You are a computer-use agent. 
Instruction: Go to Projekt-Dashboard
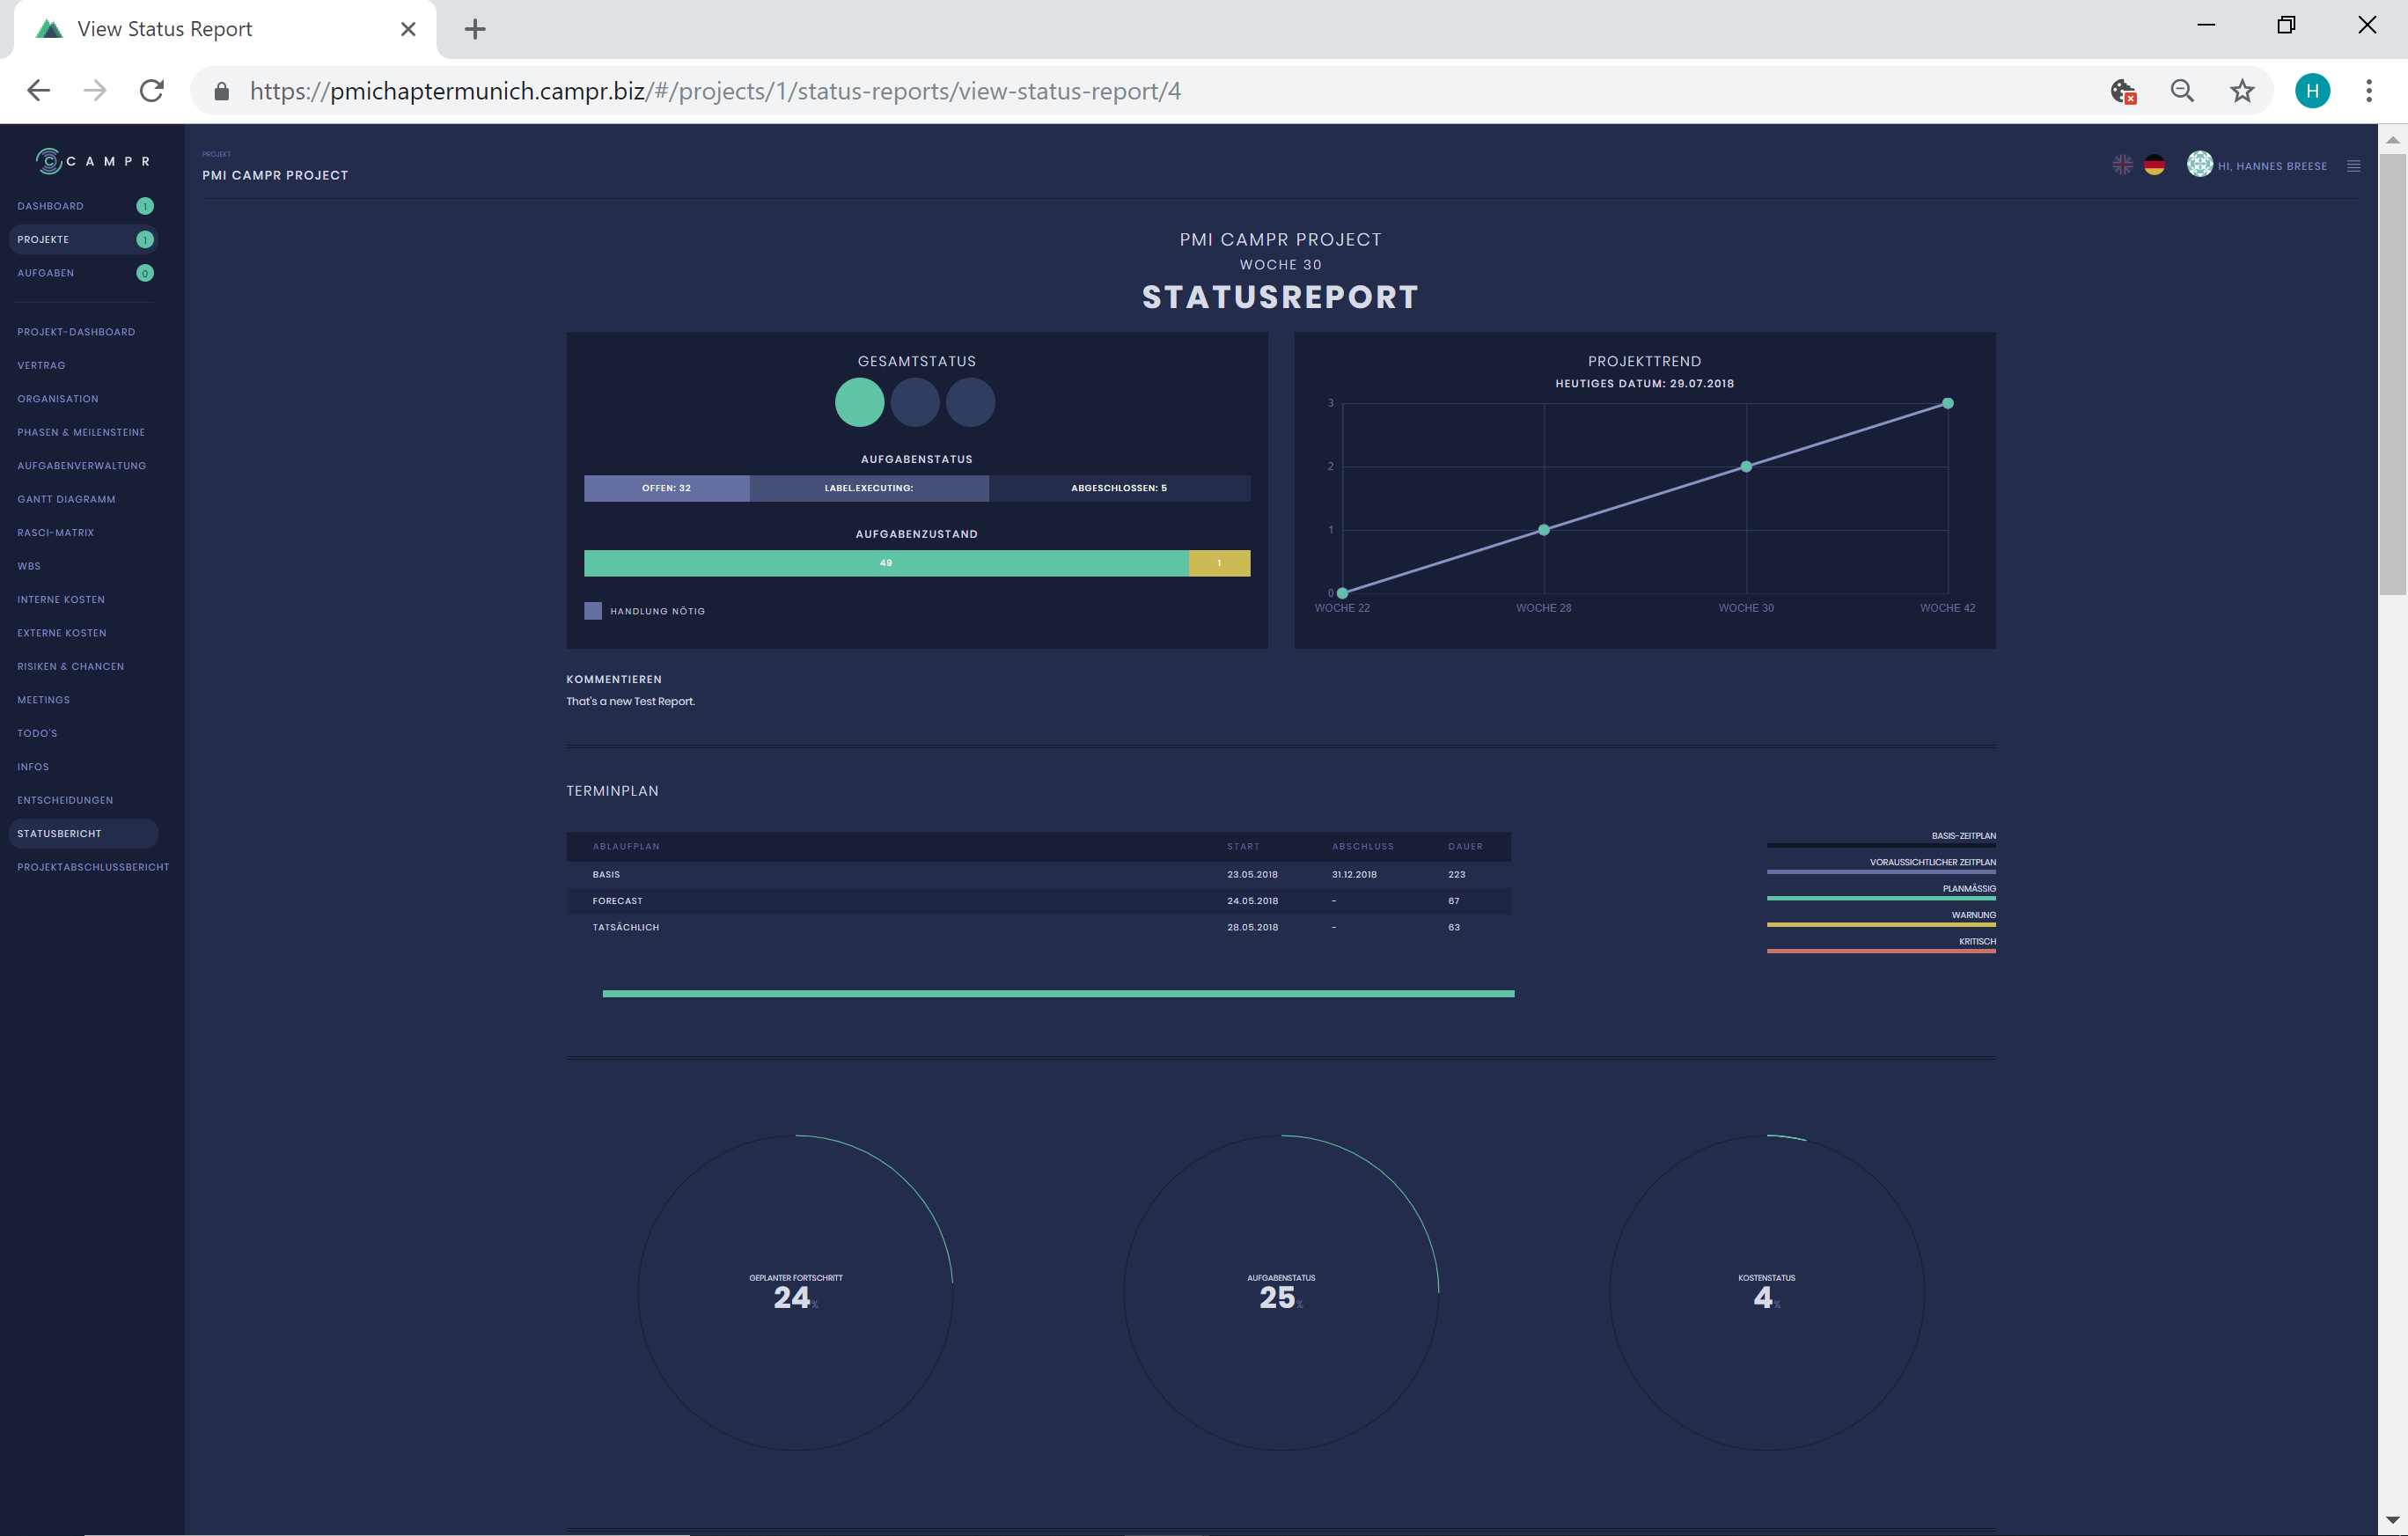pos(76,332)
